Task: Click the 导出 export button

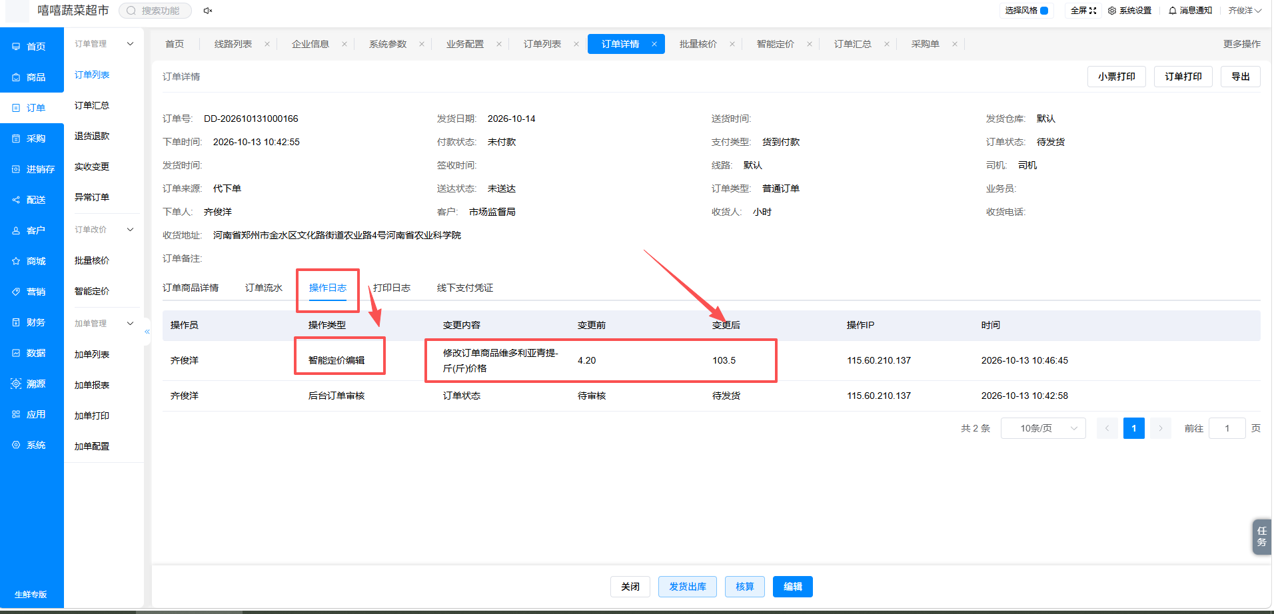Action: tap(1241, 77)
